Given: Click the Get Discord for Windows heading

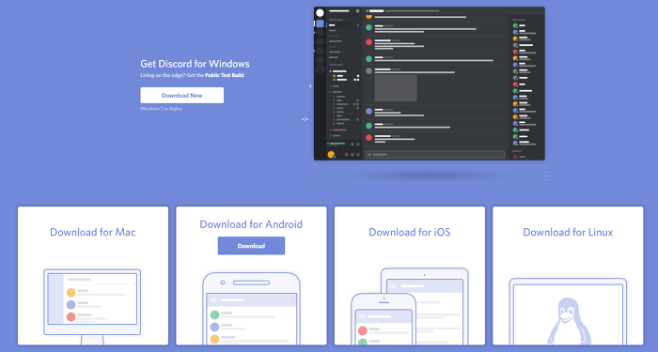Looking at the screenshot, I should 195,64.
